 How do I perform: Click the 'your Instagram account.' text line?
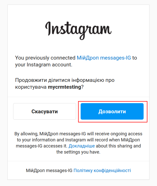coord(44,65)
